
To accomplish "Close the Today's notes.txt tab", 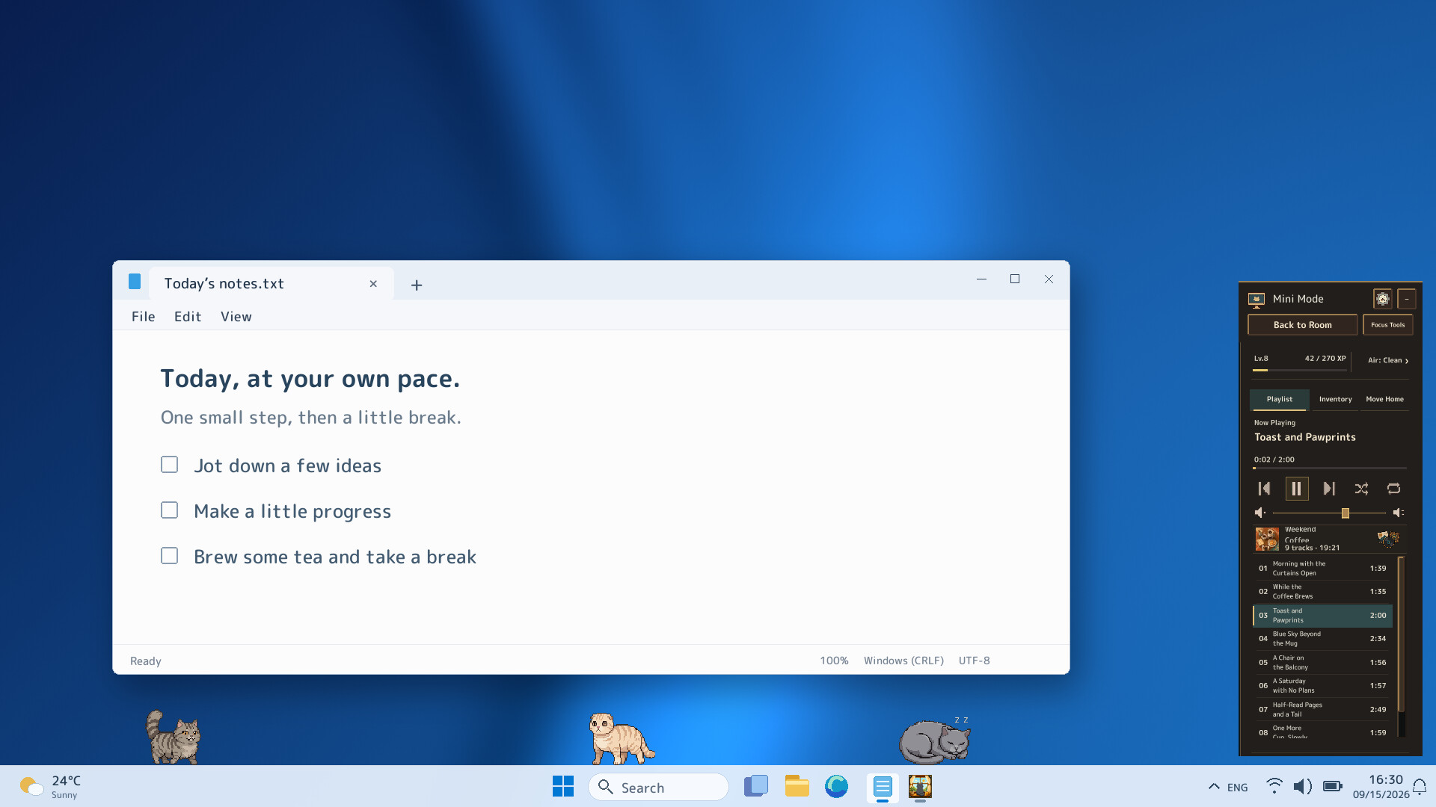I will pyautogui.click(x=373, y=284).
